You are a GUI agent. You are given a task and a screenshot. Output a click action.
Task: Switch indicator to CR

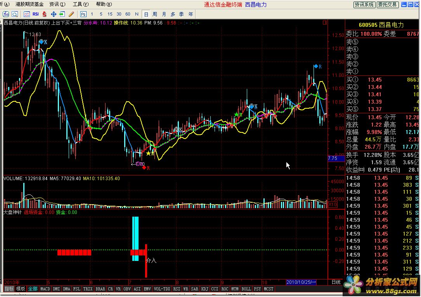[x=110, y=289]
